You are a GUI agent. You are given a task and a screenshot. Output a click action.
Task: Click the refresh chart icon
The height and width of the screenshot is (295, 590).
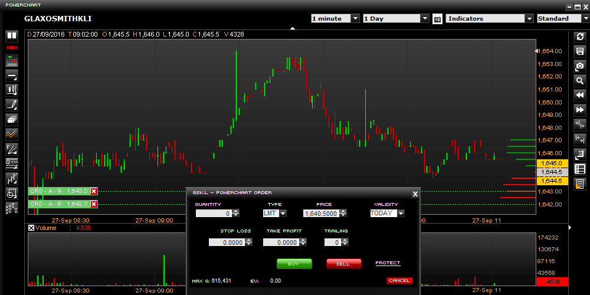580,37
